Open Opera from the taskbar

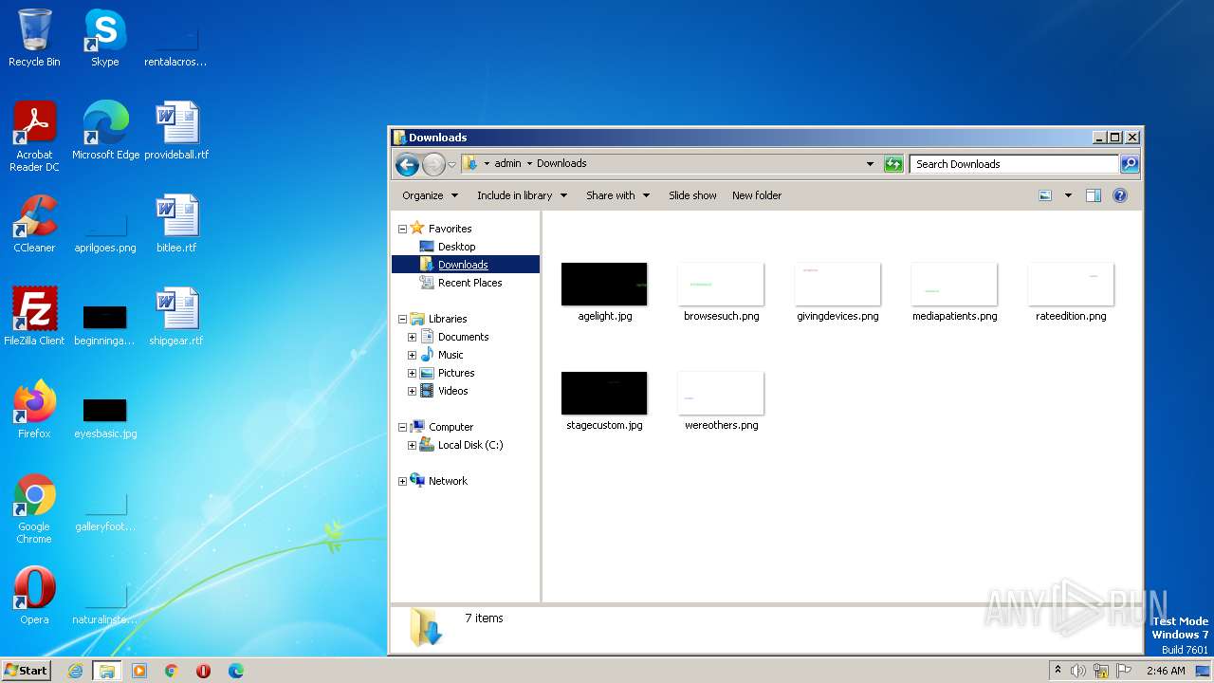tap(203, 671)
